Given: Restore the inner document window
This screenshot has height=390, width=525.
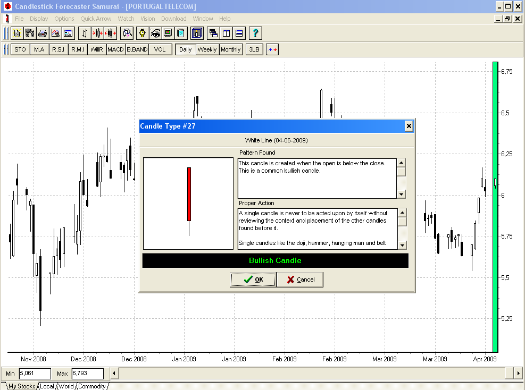Looking at the screenshot, I should tap(507, 19).
